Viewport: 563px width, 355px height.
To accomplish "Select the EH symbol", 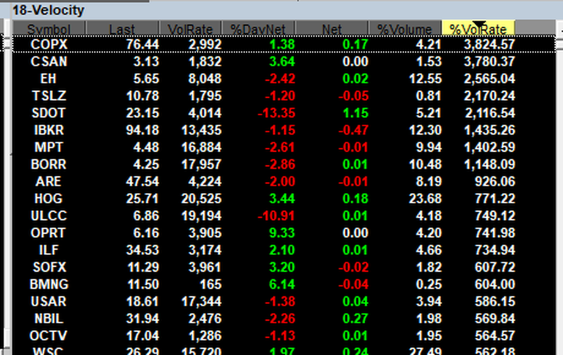I will click(48, 78).
